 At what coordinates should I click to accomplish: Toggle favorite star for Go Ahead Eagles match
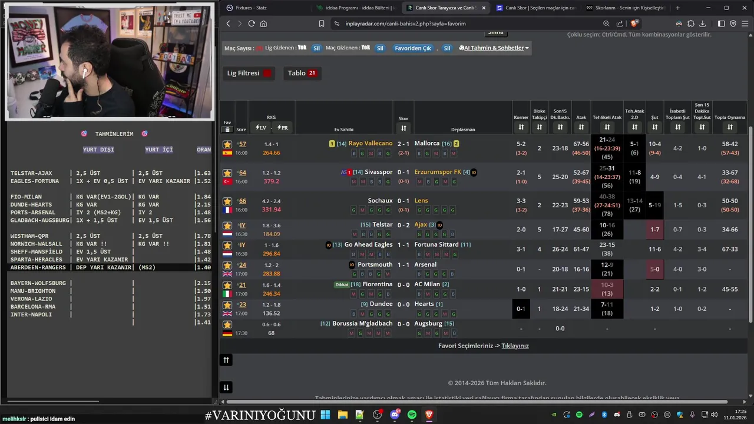pos(227,245)
